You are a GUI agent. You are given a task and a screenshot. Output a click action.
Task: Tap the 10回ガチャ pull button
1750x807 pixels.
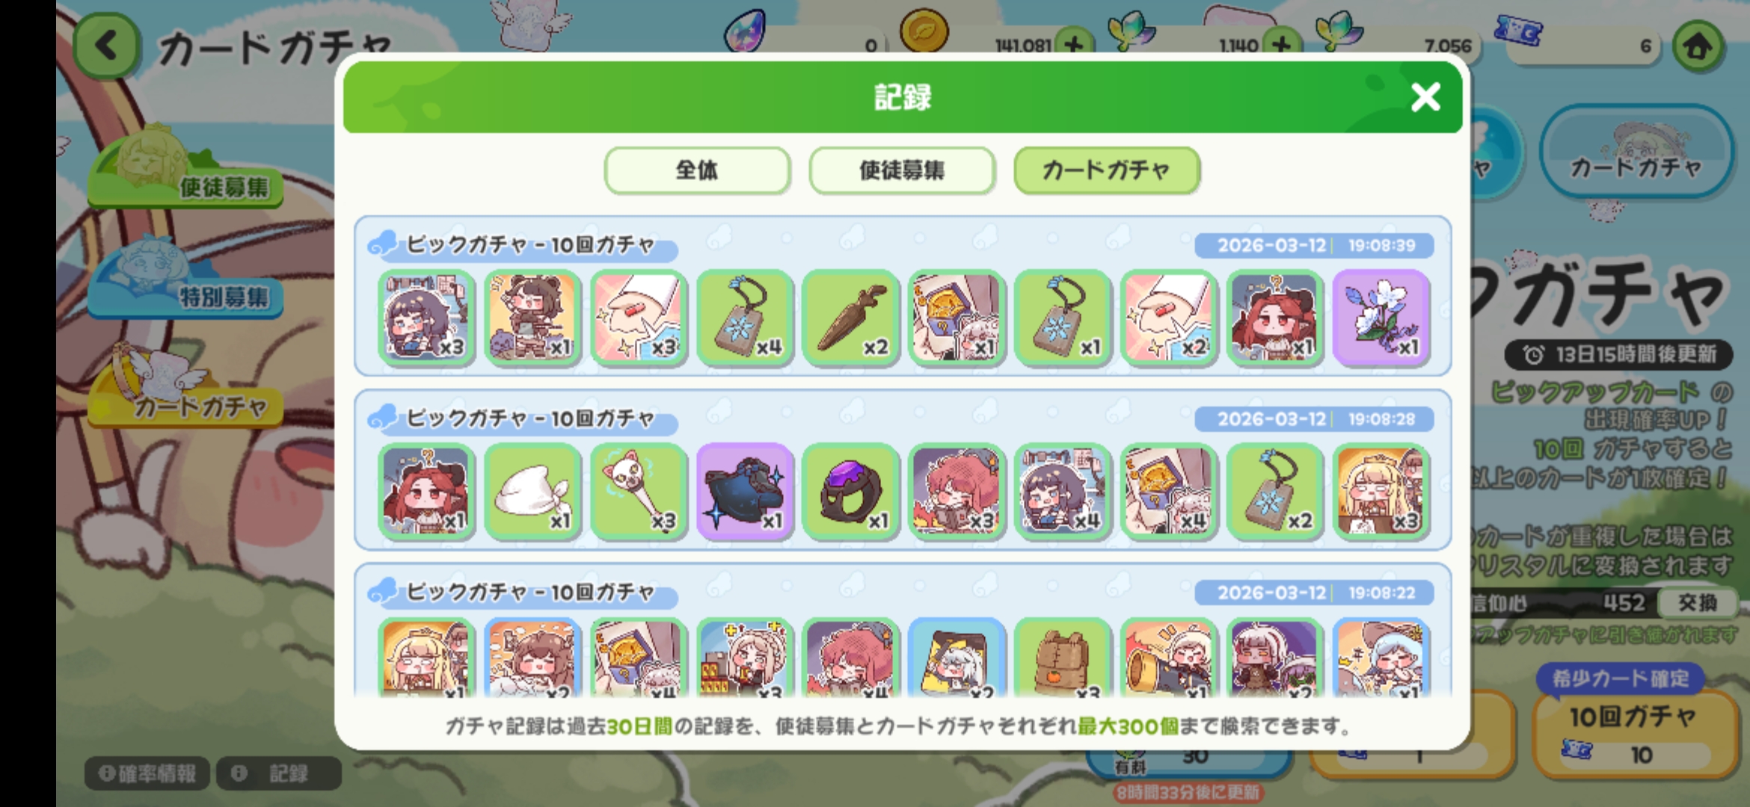[1633, 734]
